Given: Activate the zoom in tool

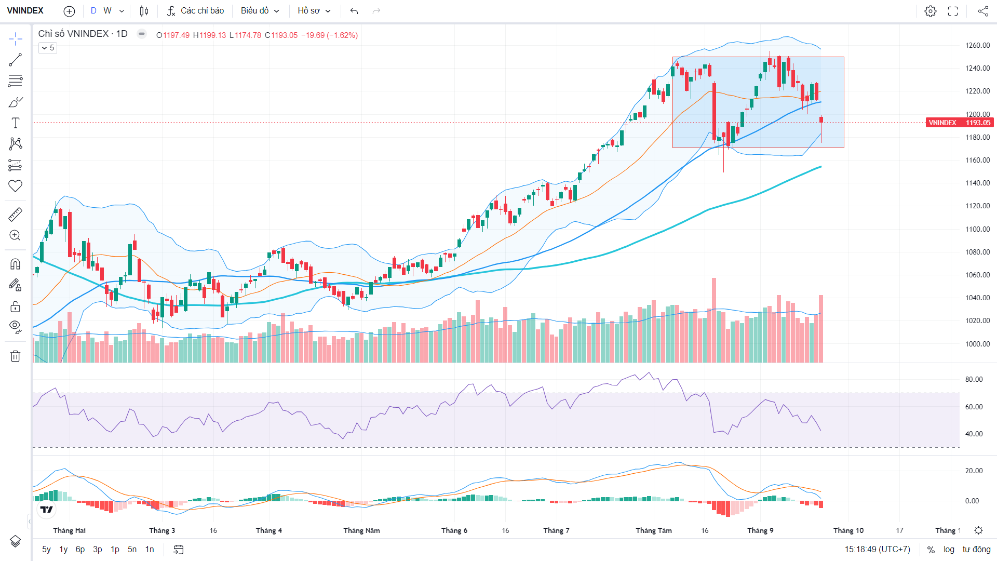Looking at the screenshot, I should point(16,235).
